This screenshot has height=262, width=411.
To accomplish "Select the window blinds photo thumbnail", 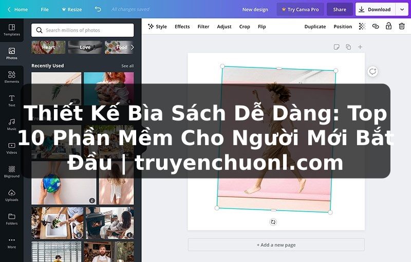I will [57, 252].
